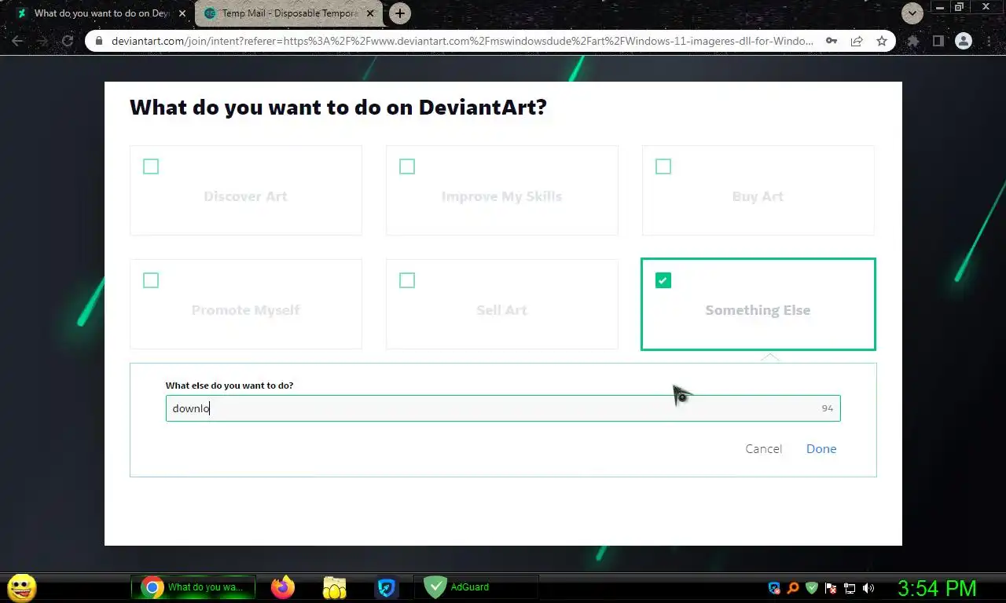This screenshot has width=1006, height=603.
Task: Check the Buy Art checkbox
Action: 663,166
